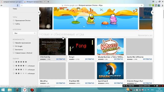Enable 'Бесплатно' filter checkbox
The height and width of the screenshot is (92, 164).
[x=14, y=49]
